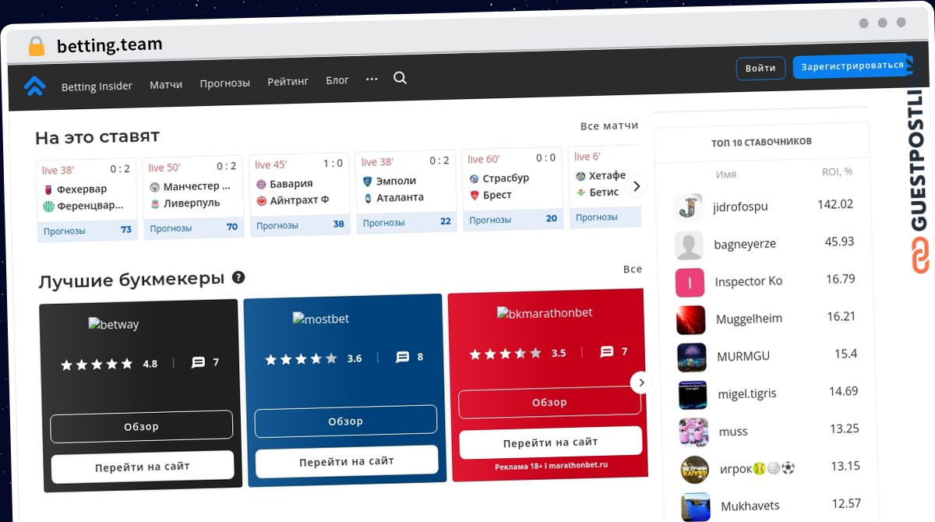935x522 pixels.
Task: Click Muggelheim's lightning avatar
Action: tap(690, 320)
